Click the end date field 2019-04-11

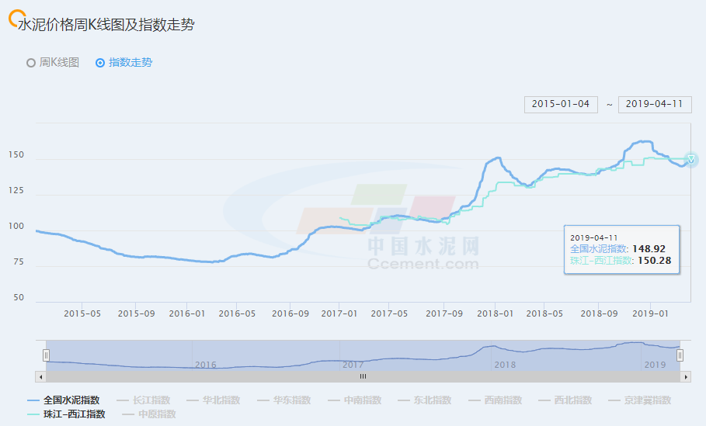(654, 104)
